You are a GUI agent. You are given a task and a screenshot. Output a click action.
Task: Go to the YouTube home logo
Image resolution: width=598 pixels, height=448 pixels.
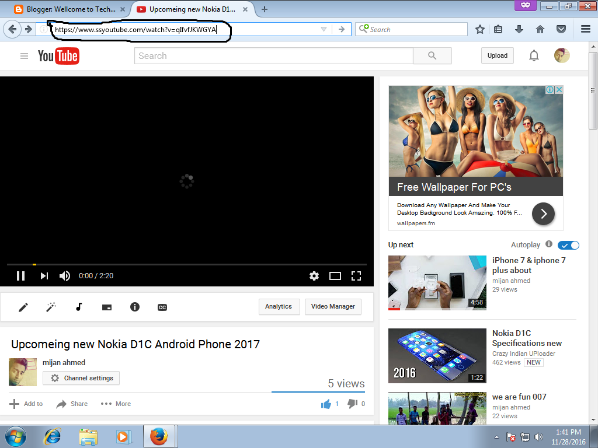click(x=58, y=56)
